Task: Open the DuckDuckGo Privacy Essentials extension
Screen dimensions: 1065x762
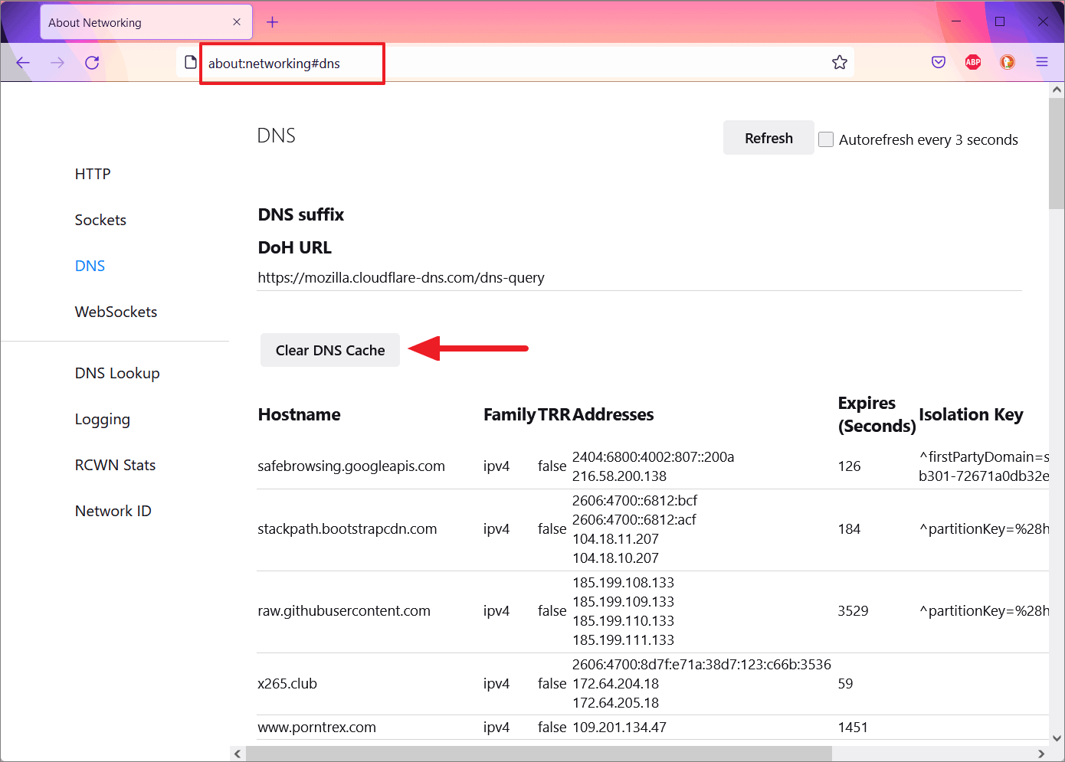Action: point(1007,62)
